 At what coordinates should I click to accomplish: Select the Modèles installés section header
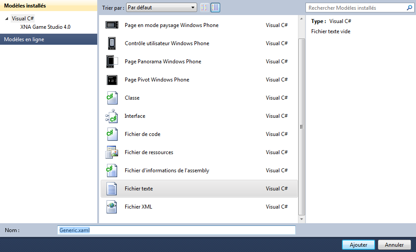48,6
